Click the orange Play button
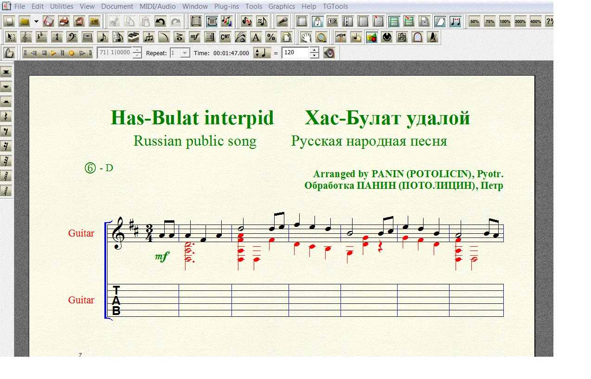The height and width of the screenshot is (379, 591). (x=53, y=53)
